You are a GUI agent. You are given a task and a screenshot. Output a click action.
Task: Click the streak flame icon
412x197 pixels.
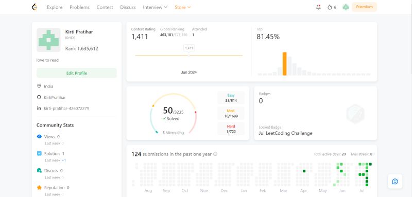click(x=330, y=7)
